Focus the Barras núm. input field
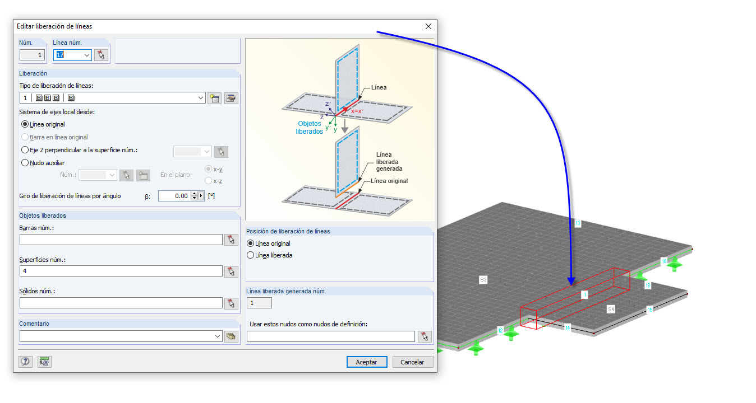Viewport: 756px width, 403px height. tap(121, 240)
